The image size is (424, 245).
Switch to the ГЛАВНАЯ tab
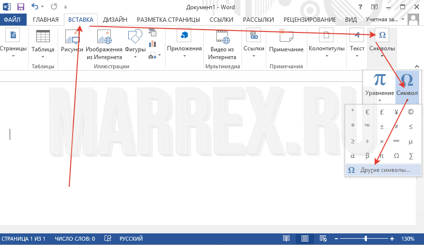point(45,20)
